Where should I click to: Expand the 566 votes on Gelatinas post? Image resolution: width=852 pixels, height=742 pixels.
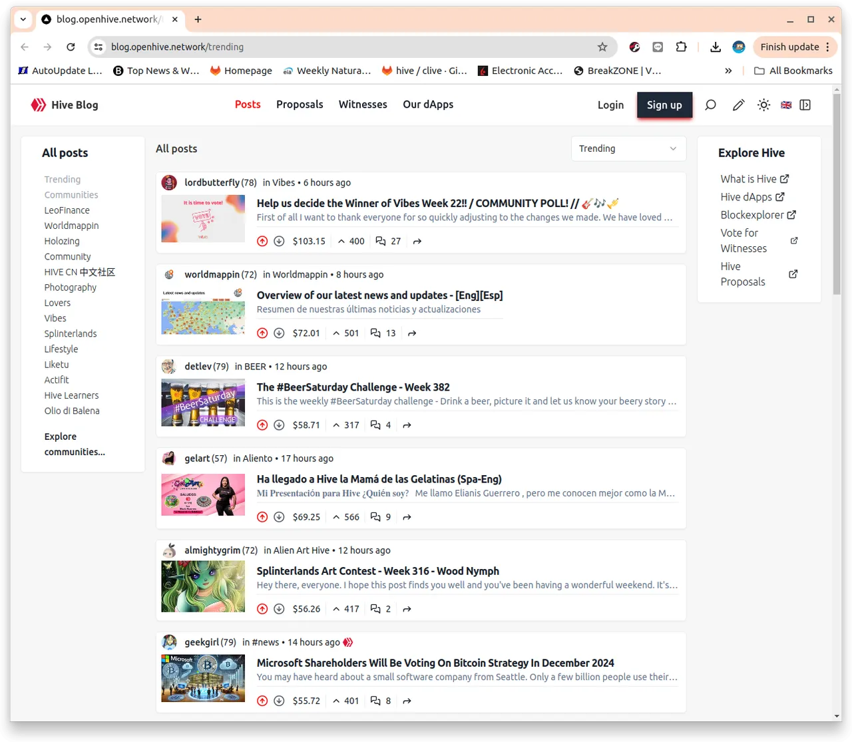346,517
